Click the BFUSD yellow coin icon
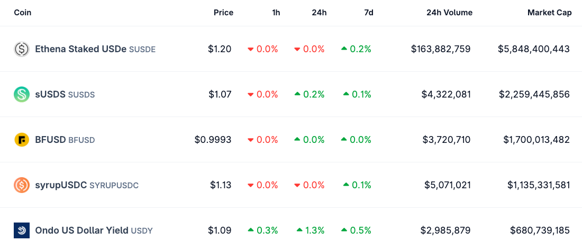This screenshot has width=582, height=251. (x=22, y=140)
